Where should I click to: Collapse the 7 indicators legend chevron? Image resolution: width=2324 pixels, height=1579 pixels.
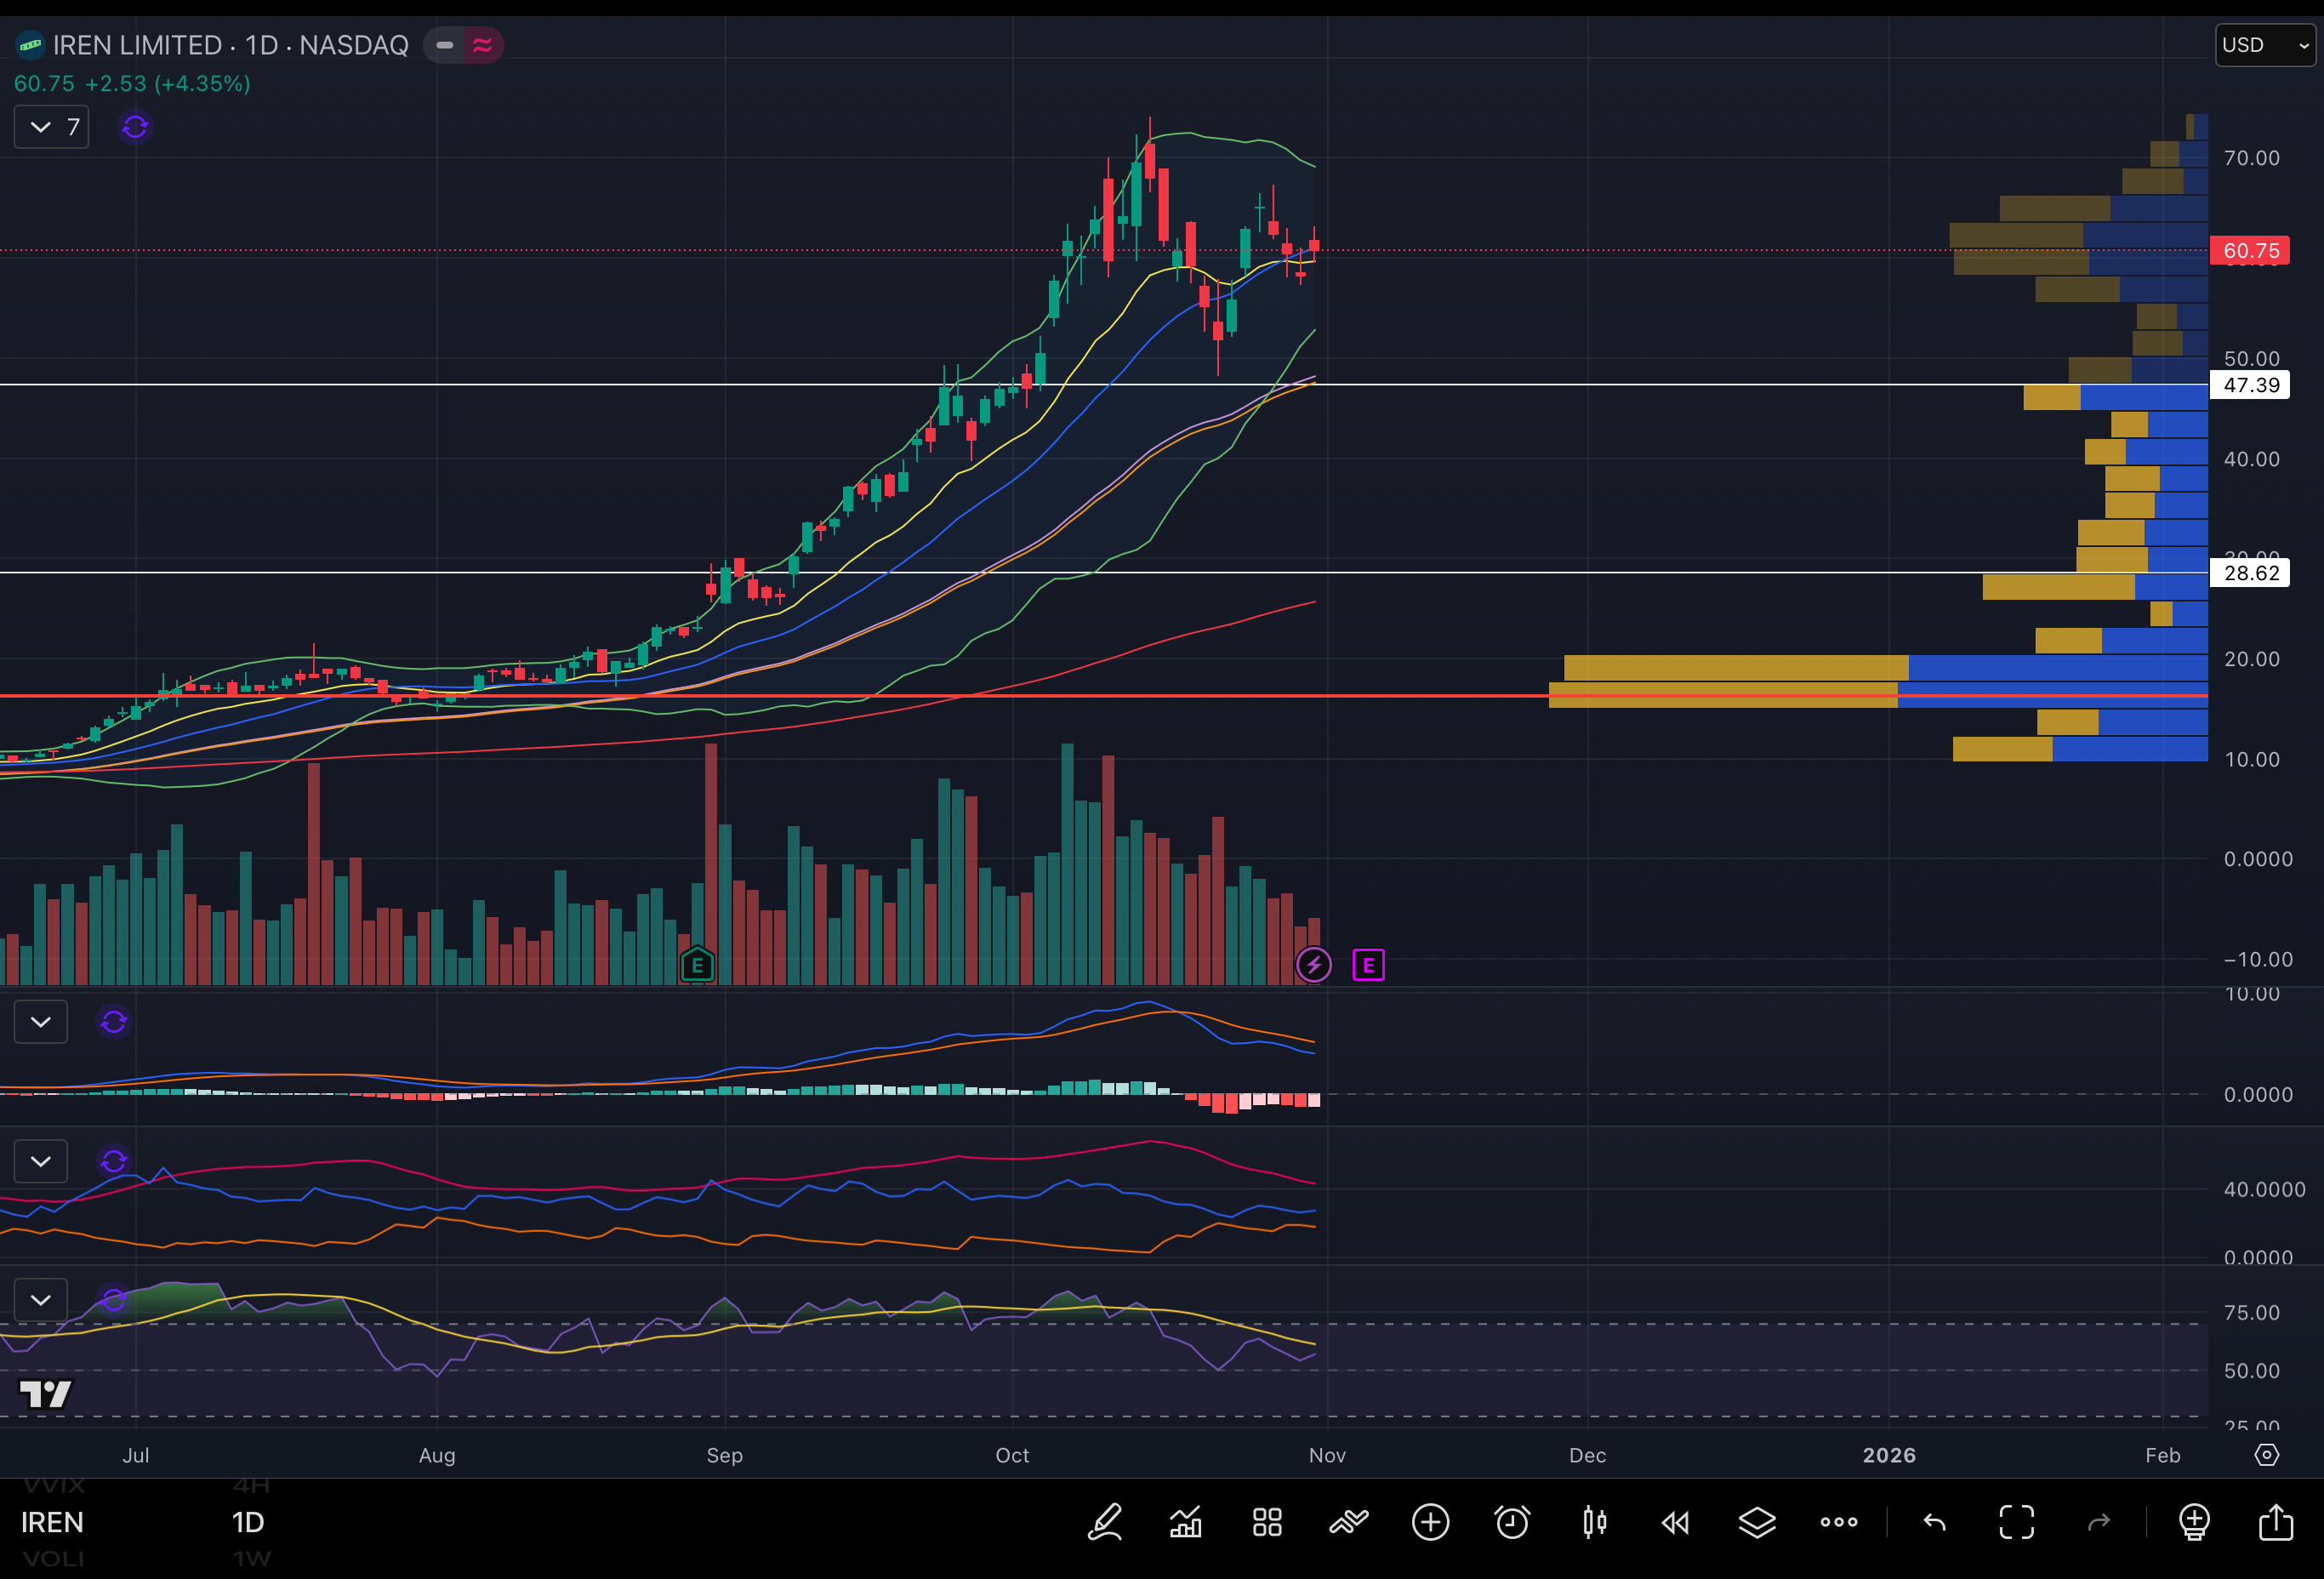(x=41, y=127)
